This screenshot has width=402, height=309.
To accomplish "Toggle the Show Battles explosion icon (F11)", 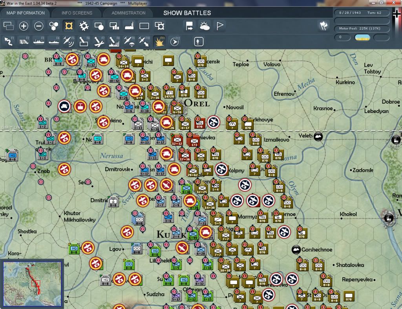I will [x=159, y=42].
